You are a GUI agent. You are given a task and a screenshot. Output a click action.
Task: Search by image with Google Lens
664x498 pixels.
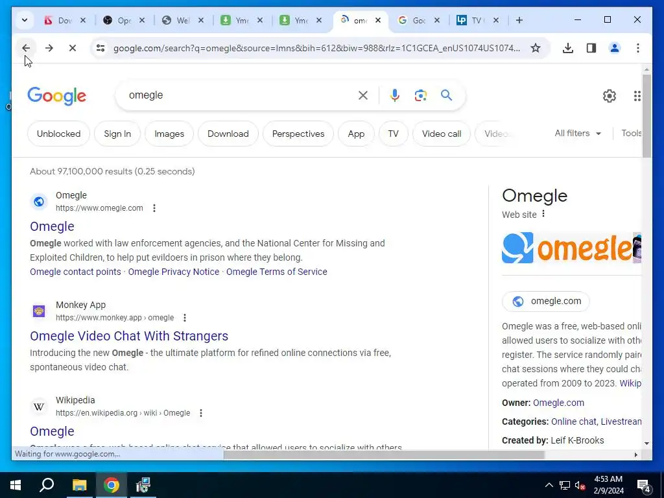[x=420, y=95]
